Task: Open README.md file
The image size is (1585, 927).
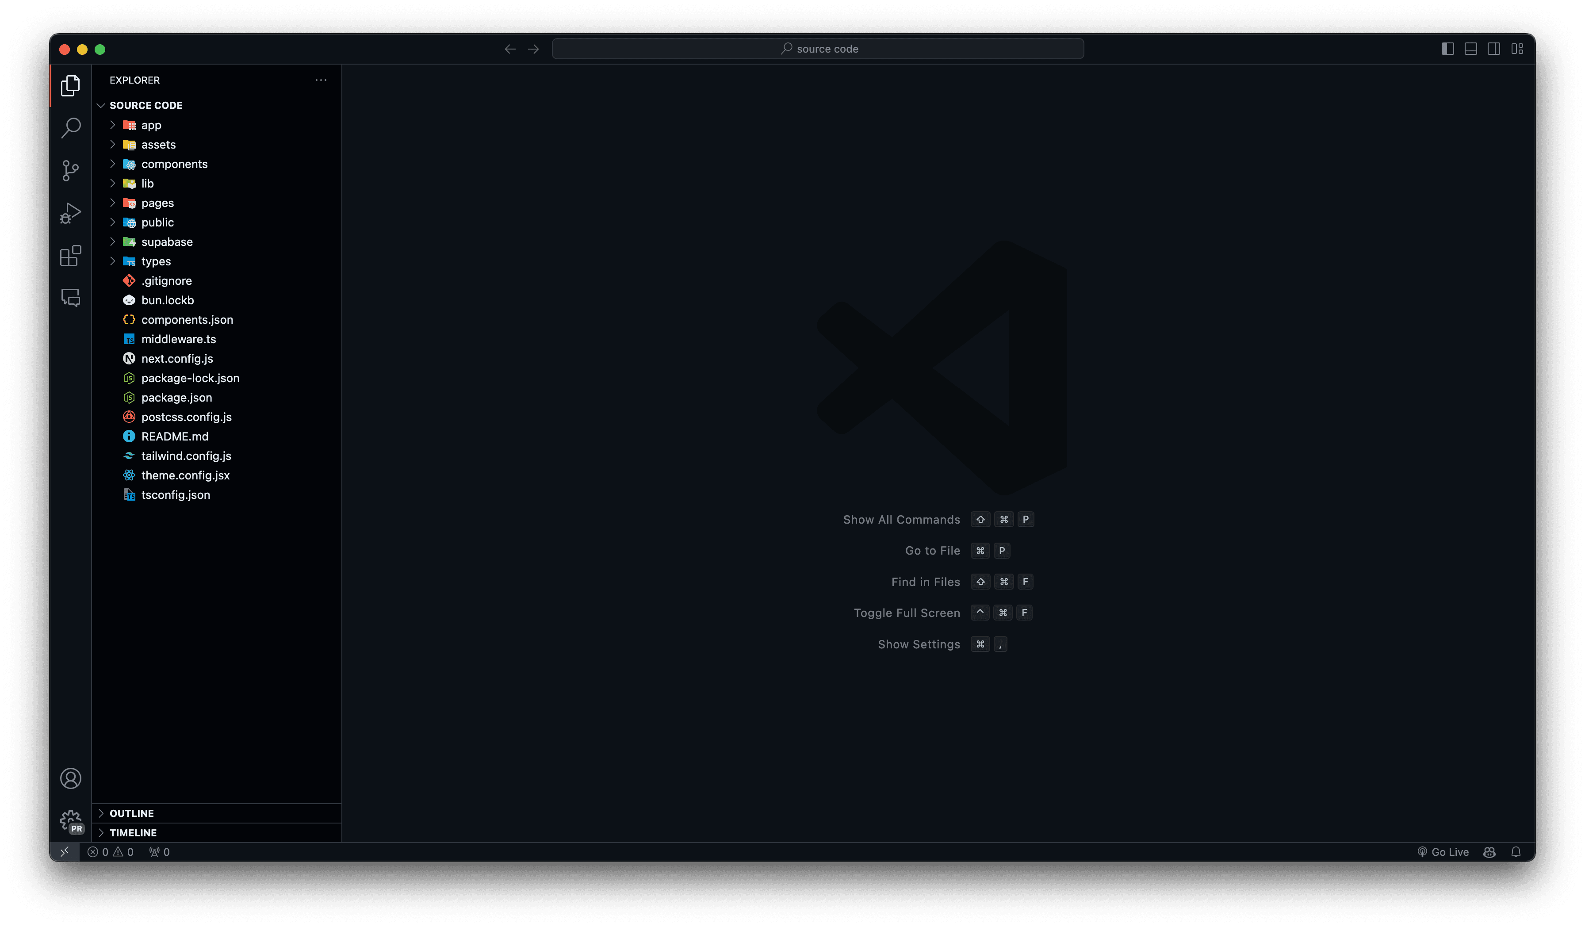Action: point(216,437)
